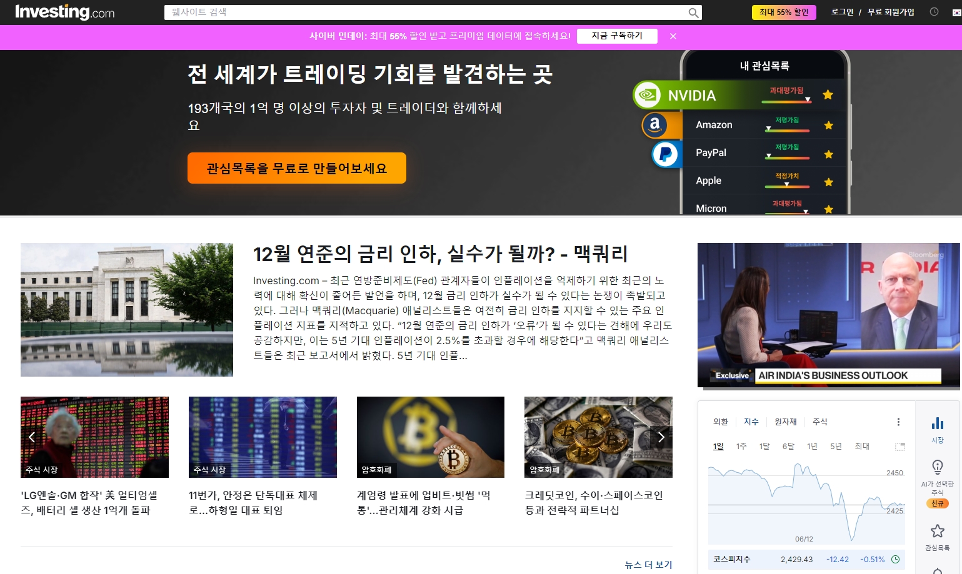The image size is (962, 574).
Task: Open 11번가, 안정은 단독대표 체제 news title
Action: click(253, 503)
